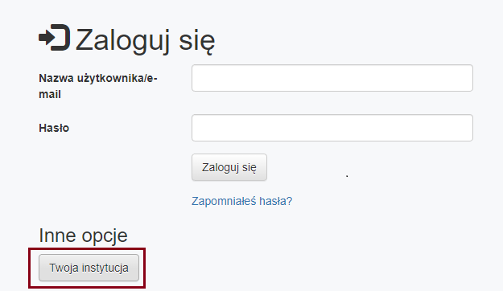Focus the Hasło password field
This screenshot has height=291, width=503.
pos(332,128)
